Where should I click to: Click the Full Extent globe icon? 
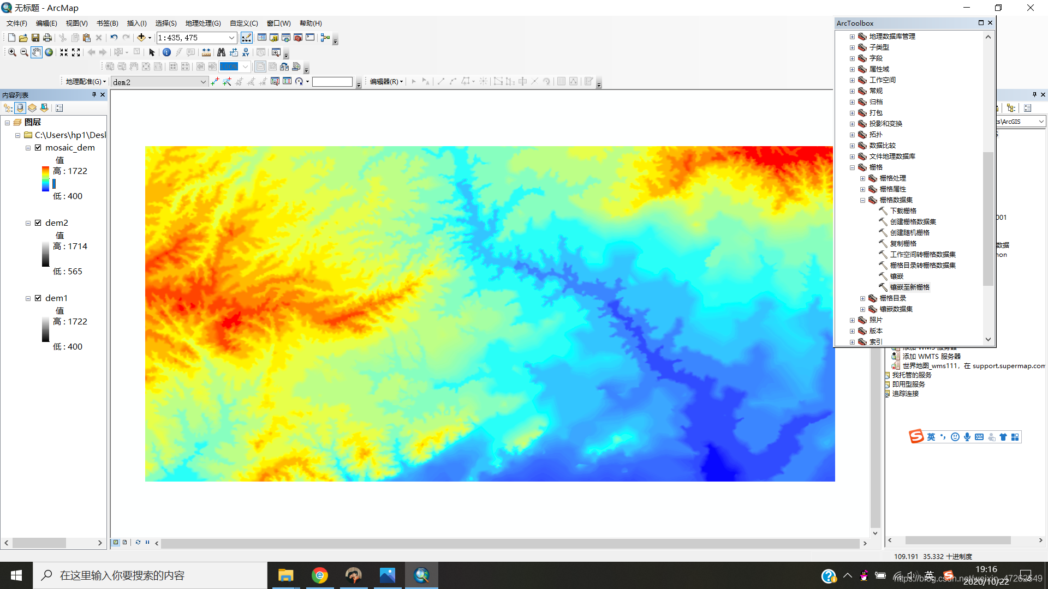point(49,52)
